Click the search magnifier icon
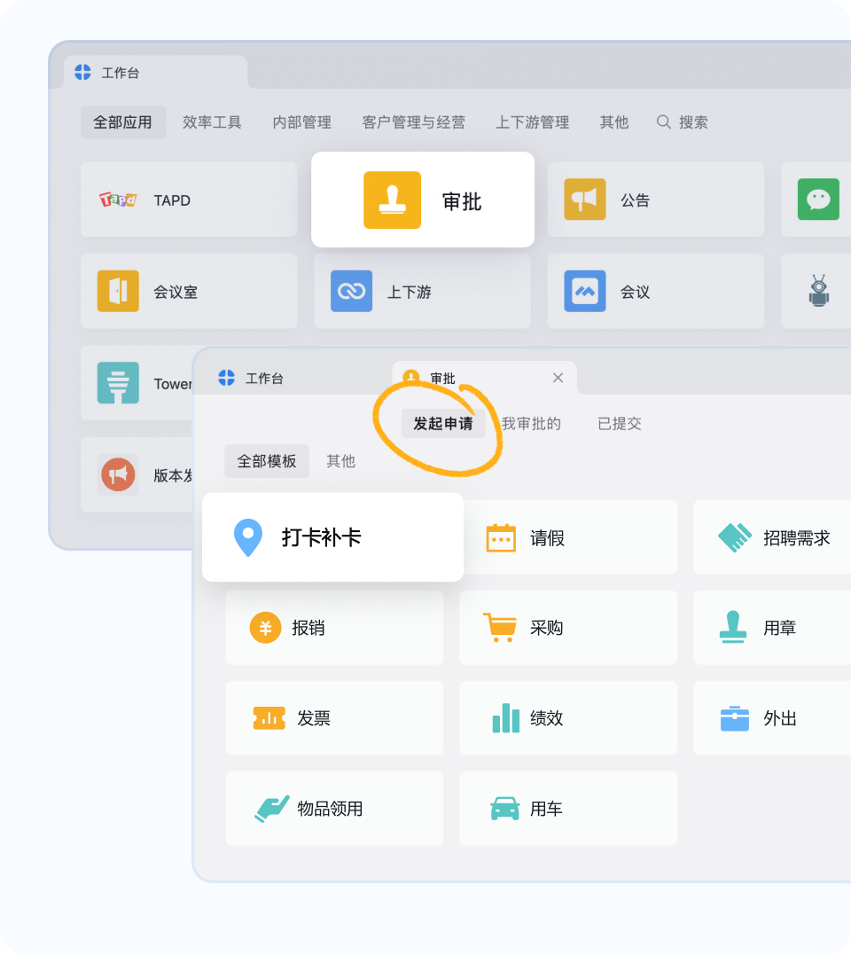Image resolution: width=851 pixels, height=955 pixels. (x=663, y=121)
